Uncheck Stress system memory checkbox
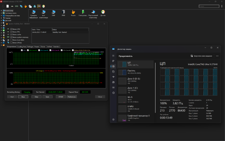Viewport: 225px width, 141px height. tap(11, 37)
